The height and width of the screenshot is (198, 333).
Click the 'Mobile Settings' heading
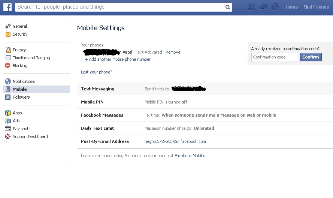(101, 28)
